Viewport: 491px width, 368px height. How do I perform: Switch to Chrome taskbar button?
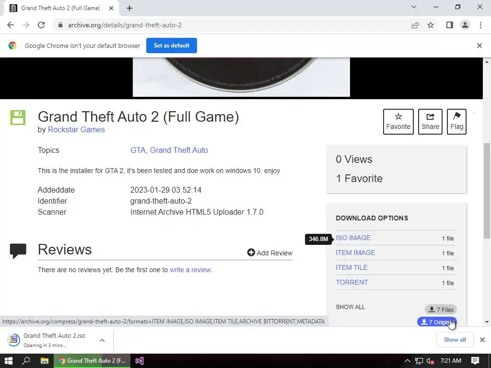(x=92, y=361)
